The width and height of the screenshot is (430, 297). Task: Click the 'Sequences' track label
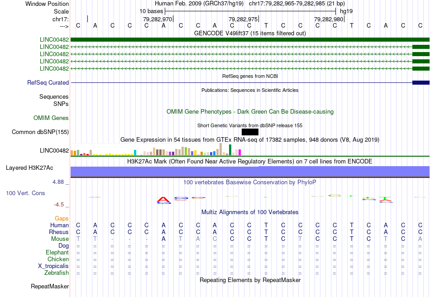point(54,96)
